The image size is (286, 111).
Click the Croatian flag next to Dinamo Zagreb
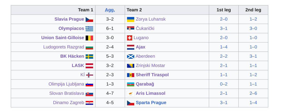click(x=90, y=103)
